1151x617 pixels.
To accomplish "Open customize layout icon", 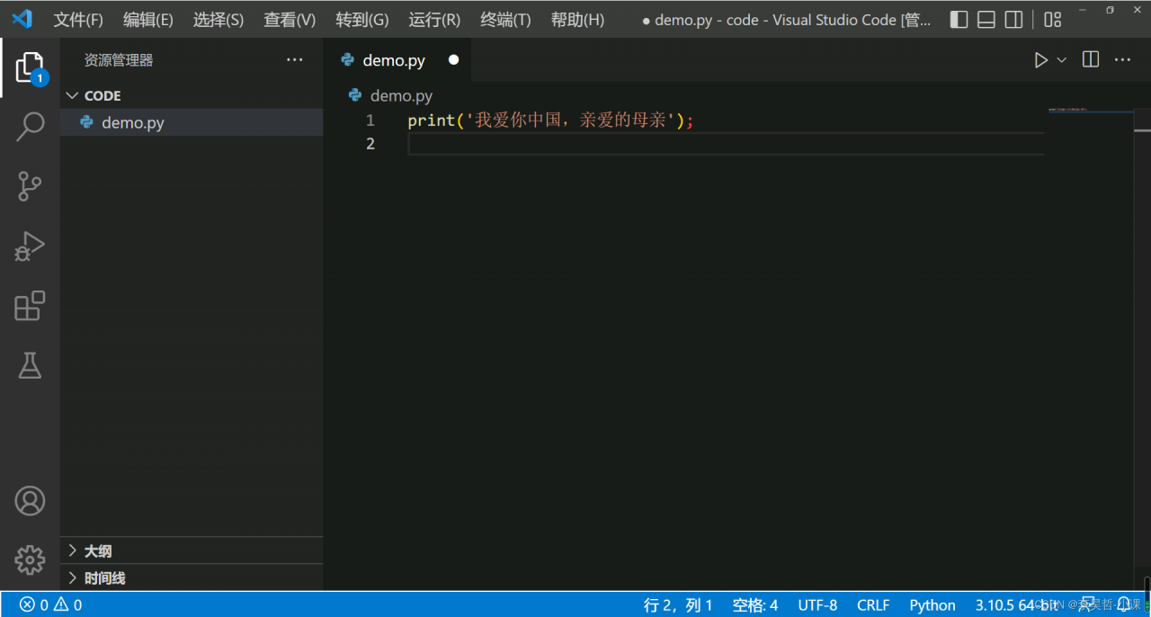I will [1053, 20].
